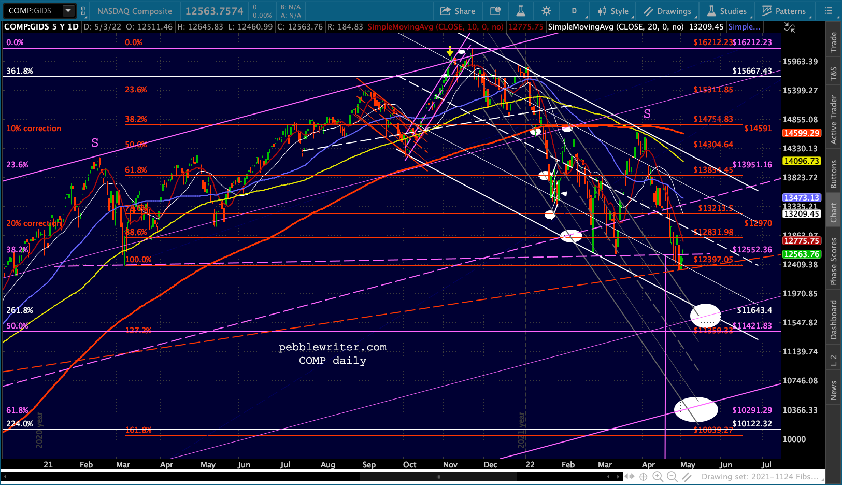Switch to the Trade side tab
The width and height of the screenshot is (842, 485).
click(834, 42)
